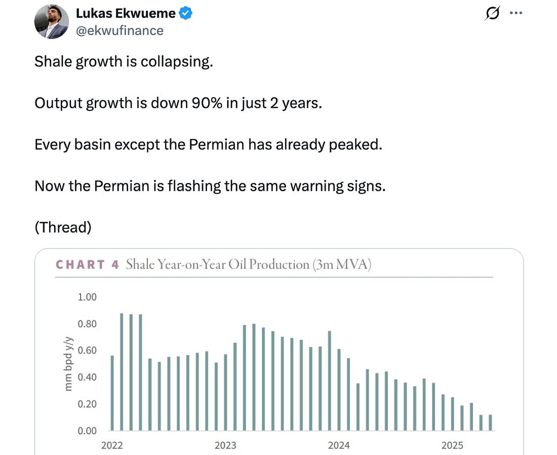Click the 2022 x-axis label
This screenshot has width=557, height=455.
tap(111, 445)
